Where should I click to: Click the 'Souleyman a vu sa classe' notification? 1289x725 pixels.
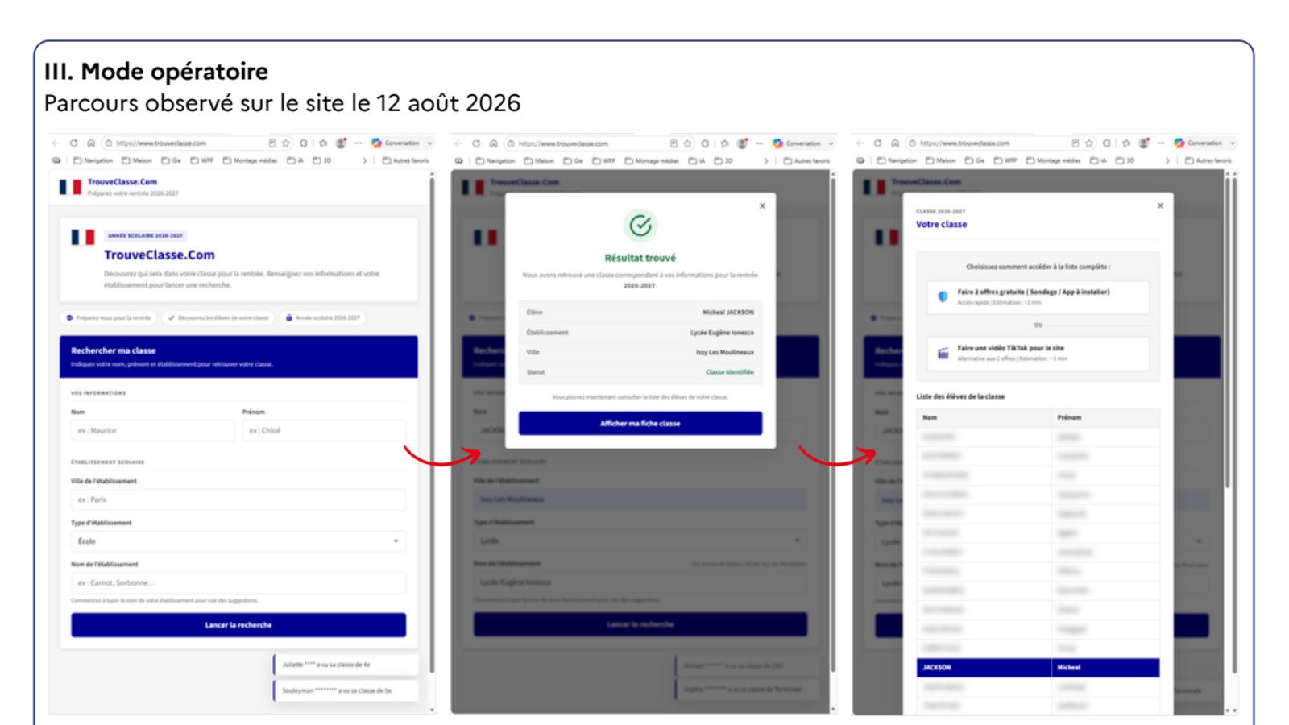[x=346, y=690]
